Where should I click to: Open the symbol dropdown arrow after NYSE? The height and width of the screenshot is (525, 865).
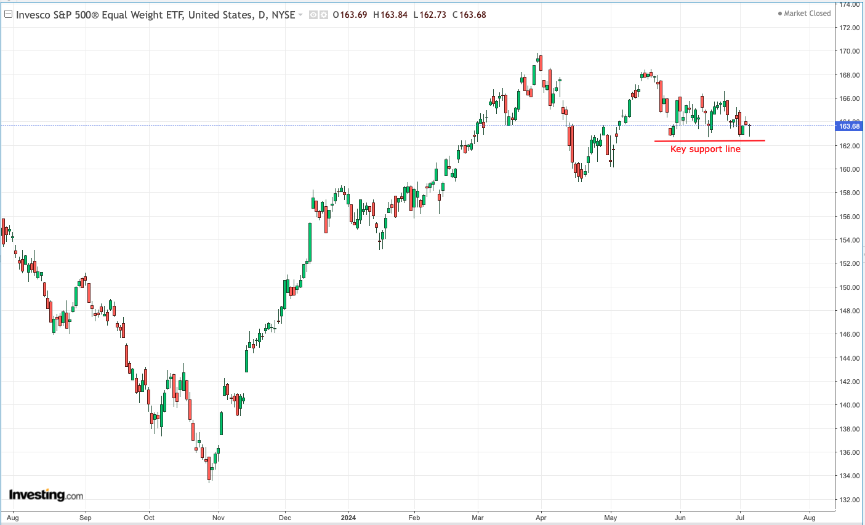coord(300,15)
